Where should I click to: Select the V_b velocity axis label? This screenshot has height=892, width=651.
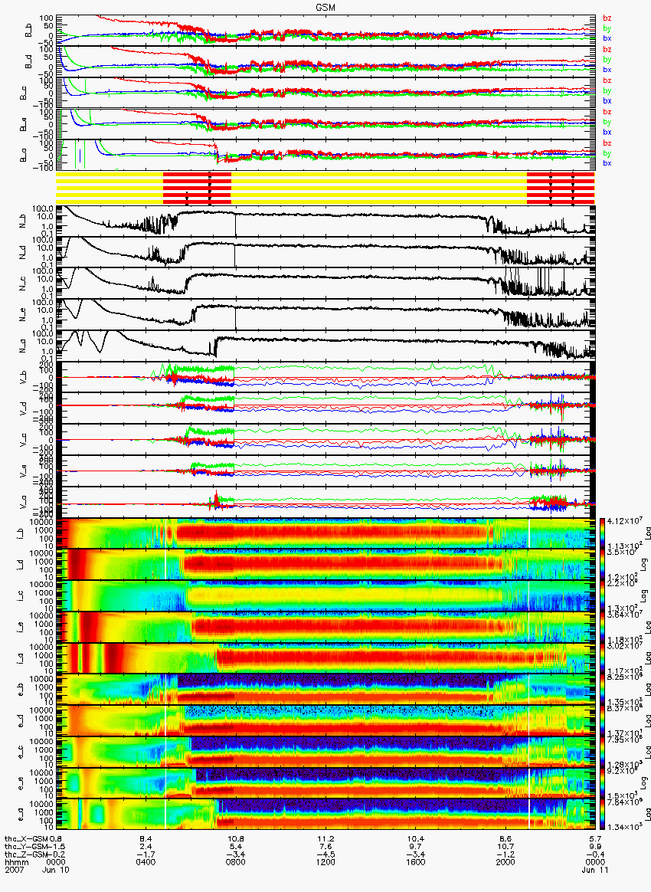pyautogui.click(x=24, y=377)
